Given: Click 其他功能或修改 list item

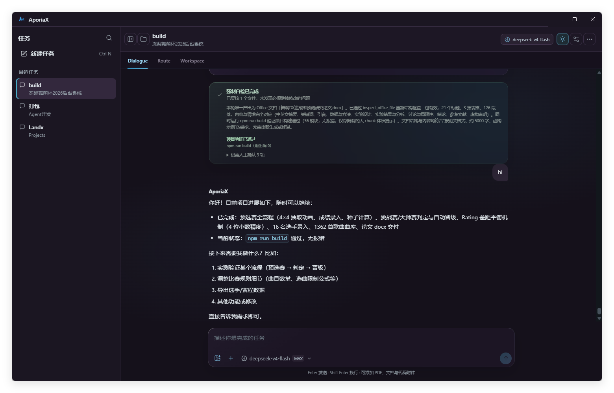Looking at the screenshot, I should click(x=237, y=301).
